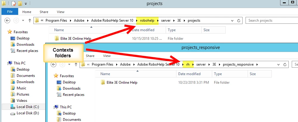The height and width of the screenshot is (122, 298).
Task: Sort by Date modified in projects_responsive window
Action: (189, 74)
